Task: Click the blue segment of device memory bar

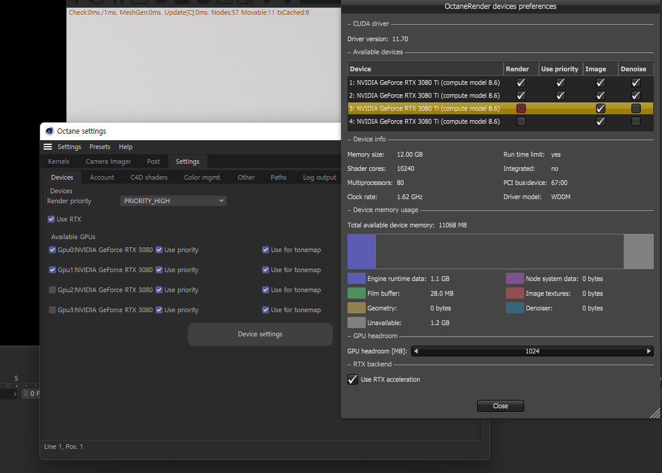Action: [361, 252]
